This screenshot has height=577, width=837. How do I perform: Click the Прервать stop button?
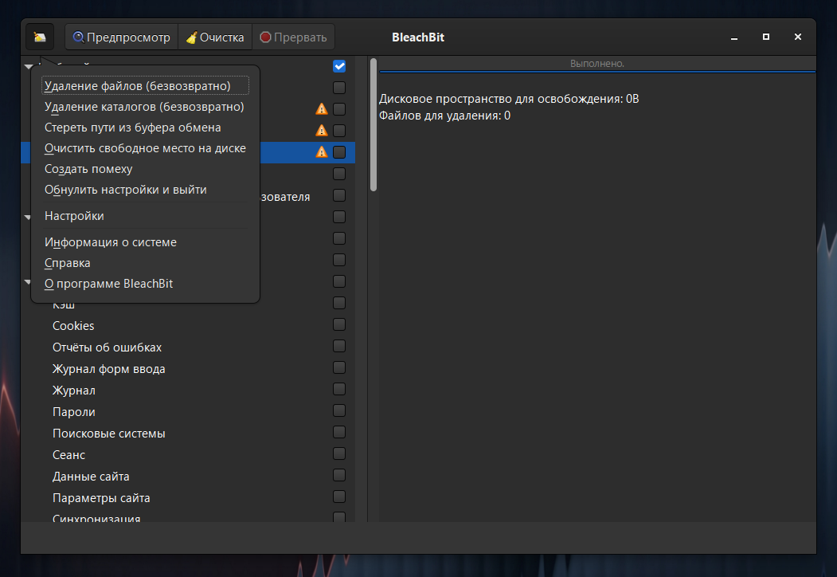pos(293,37)
